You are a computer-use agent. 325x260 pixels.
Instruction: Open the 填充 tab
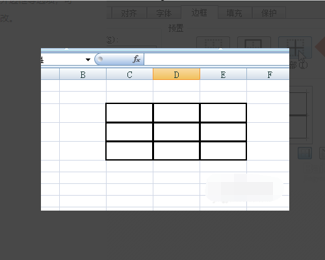pos(235,13)
